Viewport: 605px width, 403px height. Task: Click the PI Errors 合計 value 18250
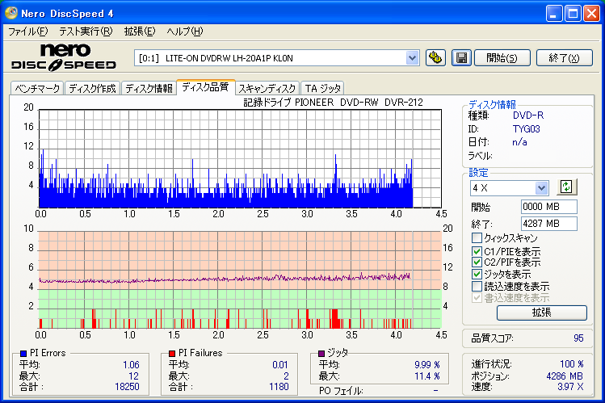[127, 386]
